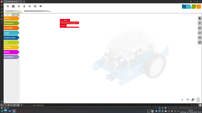
Task: Open the ROBOTERKONFIGURATION MBOTbasis tab
Action: (x=37, y=11)
